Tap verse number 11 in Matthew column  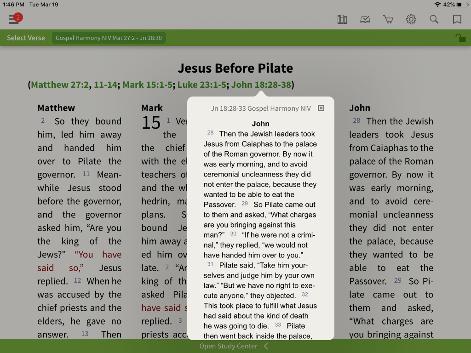[x=86, y=174]
